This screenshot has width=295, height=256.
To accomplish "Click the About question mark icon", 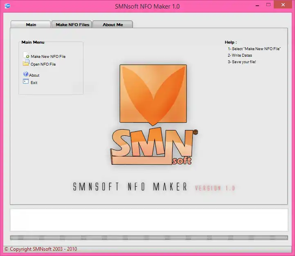I will pos(26,74).
